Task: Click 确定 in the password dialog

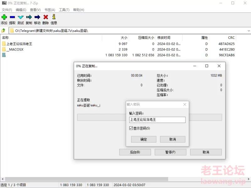Action: (x=144, y=139)
